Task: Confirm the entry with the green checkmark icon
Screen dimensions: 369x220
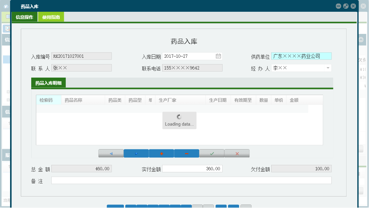Action: 212,153
